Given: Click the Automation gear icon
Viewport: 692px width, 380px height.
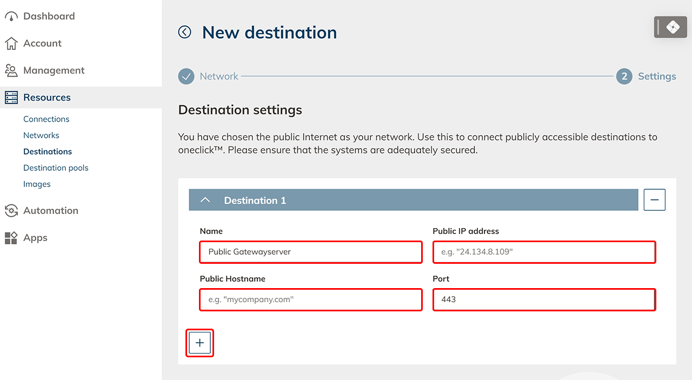Looking at the screenshot, I should [x=11, y=211].
